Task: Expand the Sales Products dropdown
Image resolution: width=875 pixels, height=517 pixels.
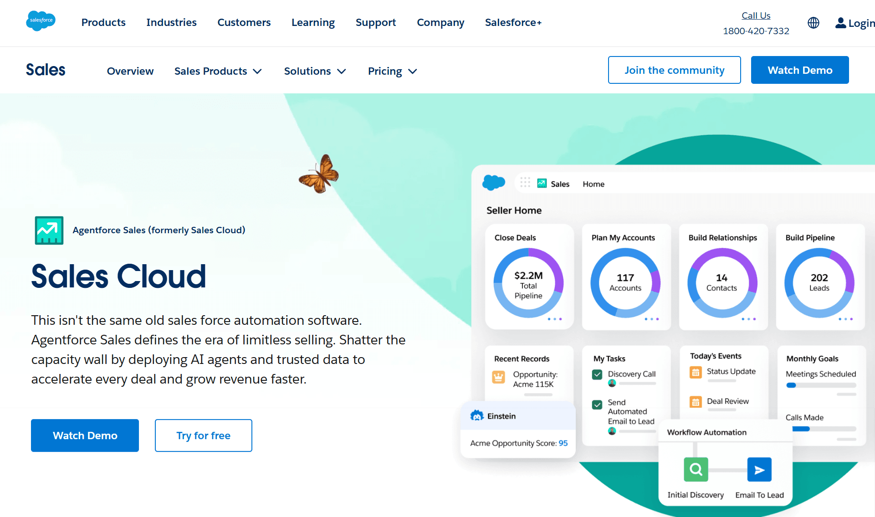Action: pyautogui.click(x=218, y=71)
